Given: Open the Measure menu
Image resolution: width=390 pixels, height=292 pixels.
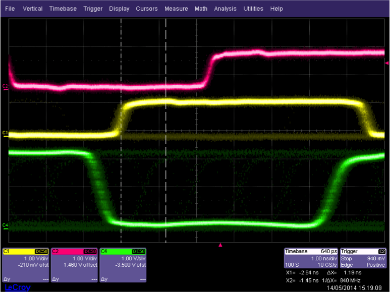Looking at the screenshot, I should pos(176,9).
